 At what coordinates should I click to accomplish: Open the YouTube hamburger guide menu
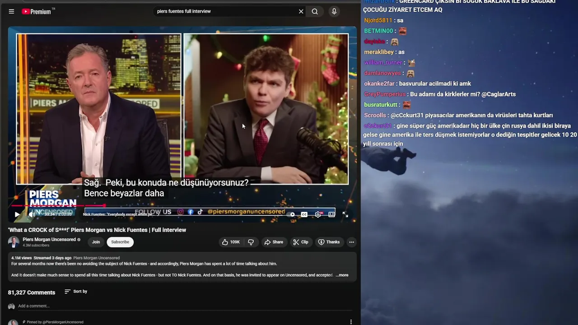[x=11, y=11]
